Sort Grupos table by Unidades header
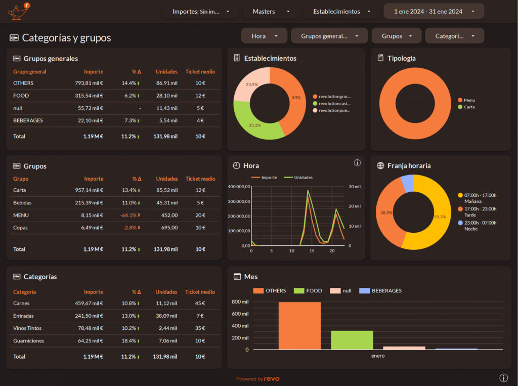 pyautogui.click(x=167, y=179)
